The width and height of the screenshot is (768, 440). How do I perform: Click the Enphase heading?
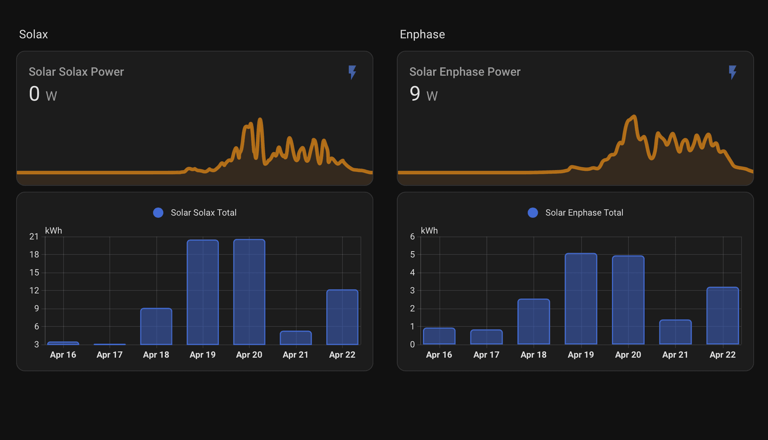tap(422, 34)
